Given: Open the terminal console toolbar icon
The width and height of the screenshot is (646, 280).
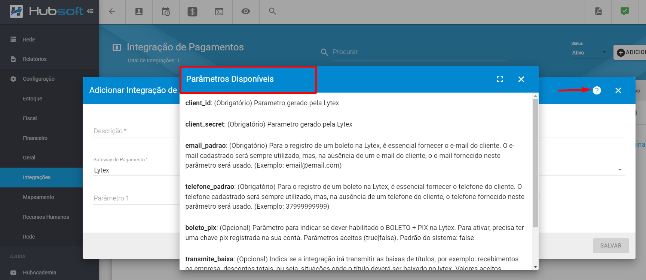Looking at the screenshot, I should (x=219, y=12).
